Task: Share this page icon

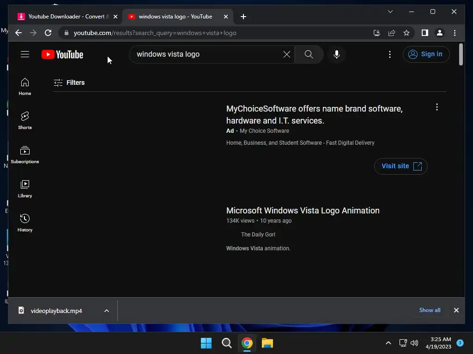Action: tap(392, 33)
